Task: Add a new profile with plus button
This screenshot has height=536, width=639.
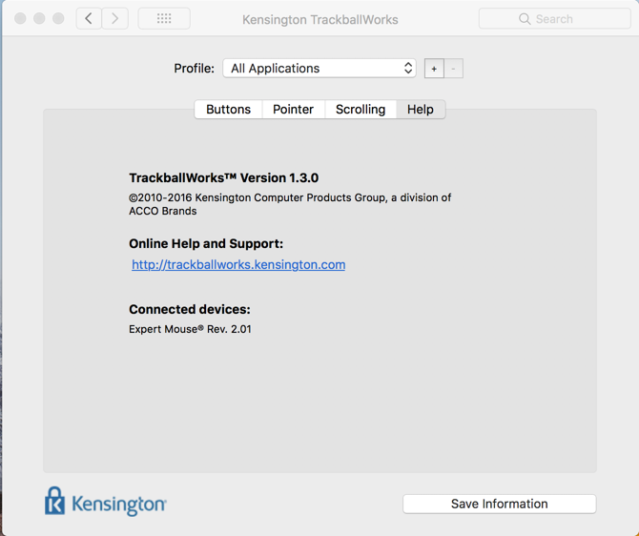Action: 434,69
